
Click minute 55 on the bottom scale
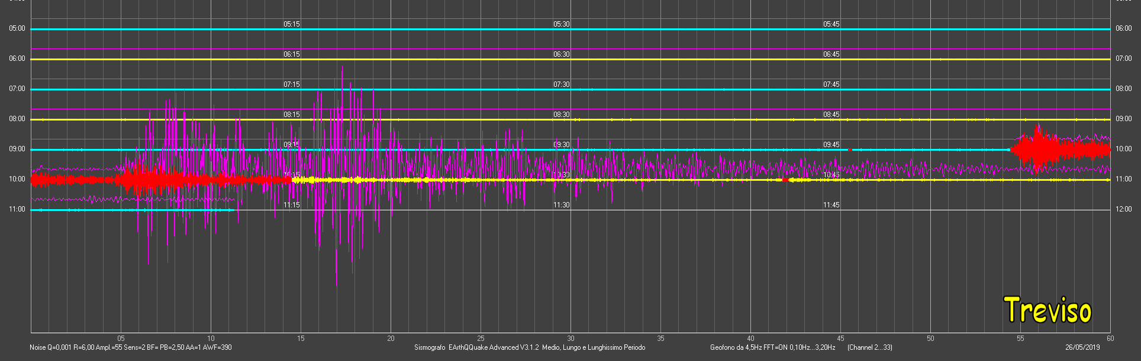click(1020, 339)
